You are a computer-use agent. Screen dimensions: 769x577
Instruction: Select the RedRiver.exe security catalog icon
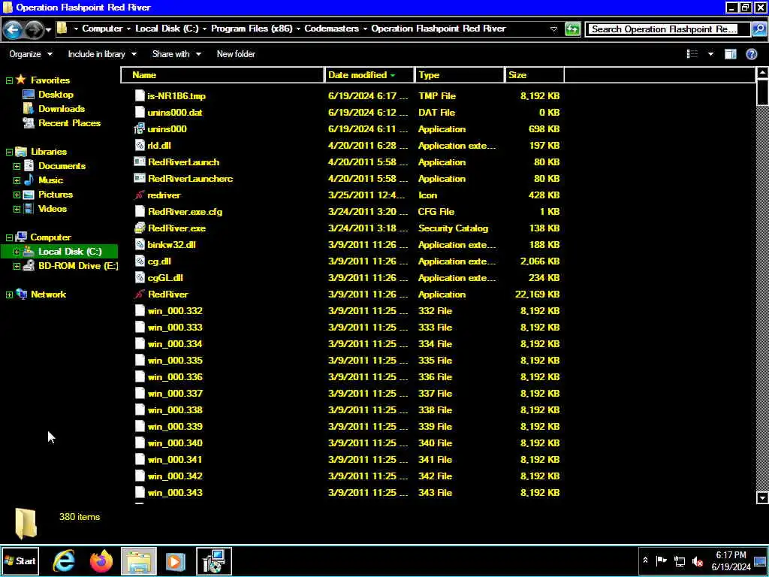pos(140,228)
